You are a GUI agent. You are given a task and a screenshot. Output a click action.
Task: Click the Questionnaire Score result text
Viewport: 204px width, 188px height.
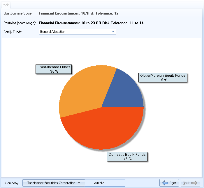coord(79,13)
